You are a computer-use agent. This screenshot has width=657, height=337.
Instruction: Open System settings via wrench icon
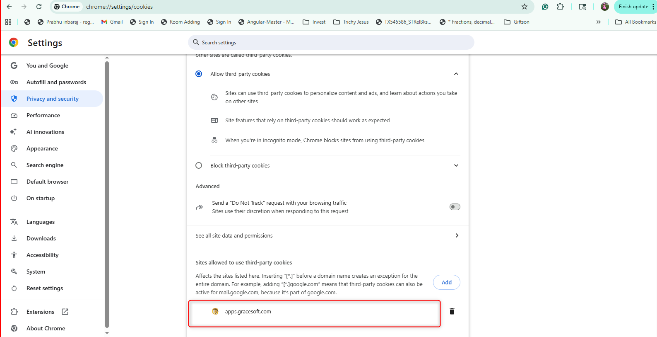click(x=14, y=272)
